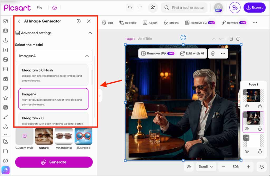
Task: Open the Text tool in left sidebar
Action: click(x=6, y=50)
